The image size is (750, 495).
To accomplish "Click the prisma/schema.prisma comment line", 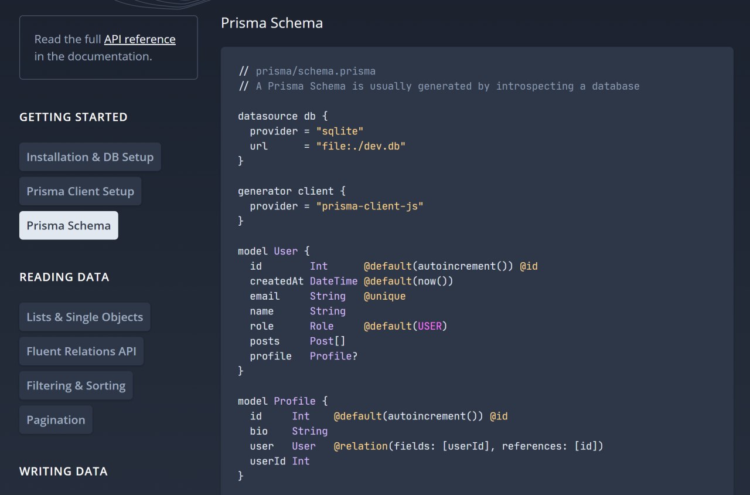I will click(307, 71).
